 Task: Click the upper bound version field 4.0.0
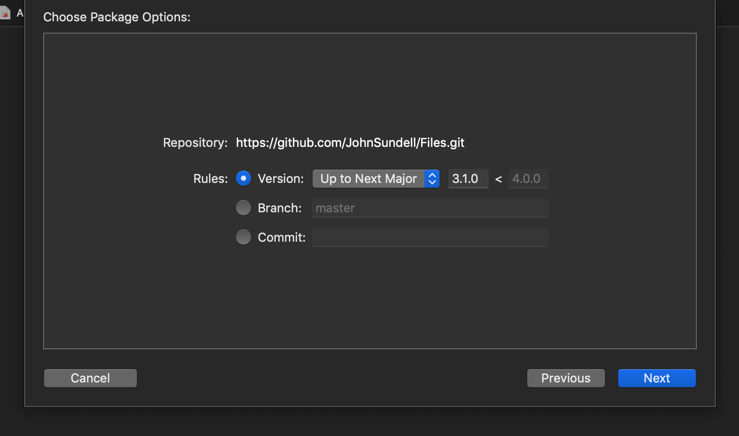coord(528,179)
